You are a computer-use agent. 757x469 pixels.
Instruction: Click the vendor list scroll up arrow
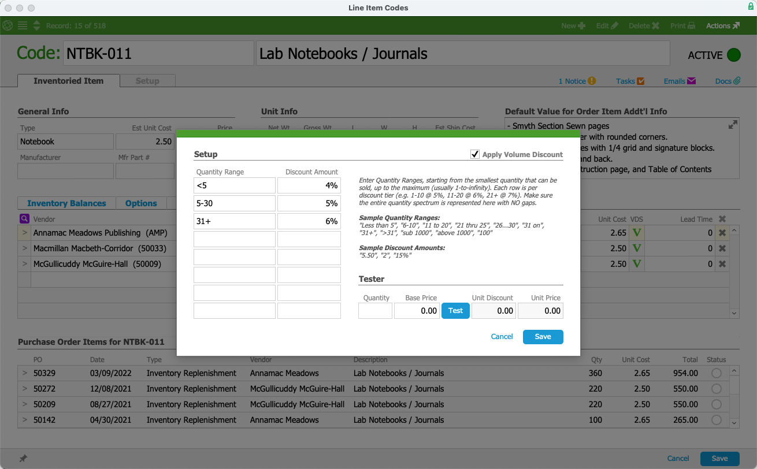[x=734, y=230]
